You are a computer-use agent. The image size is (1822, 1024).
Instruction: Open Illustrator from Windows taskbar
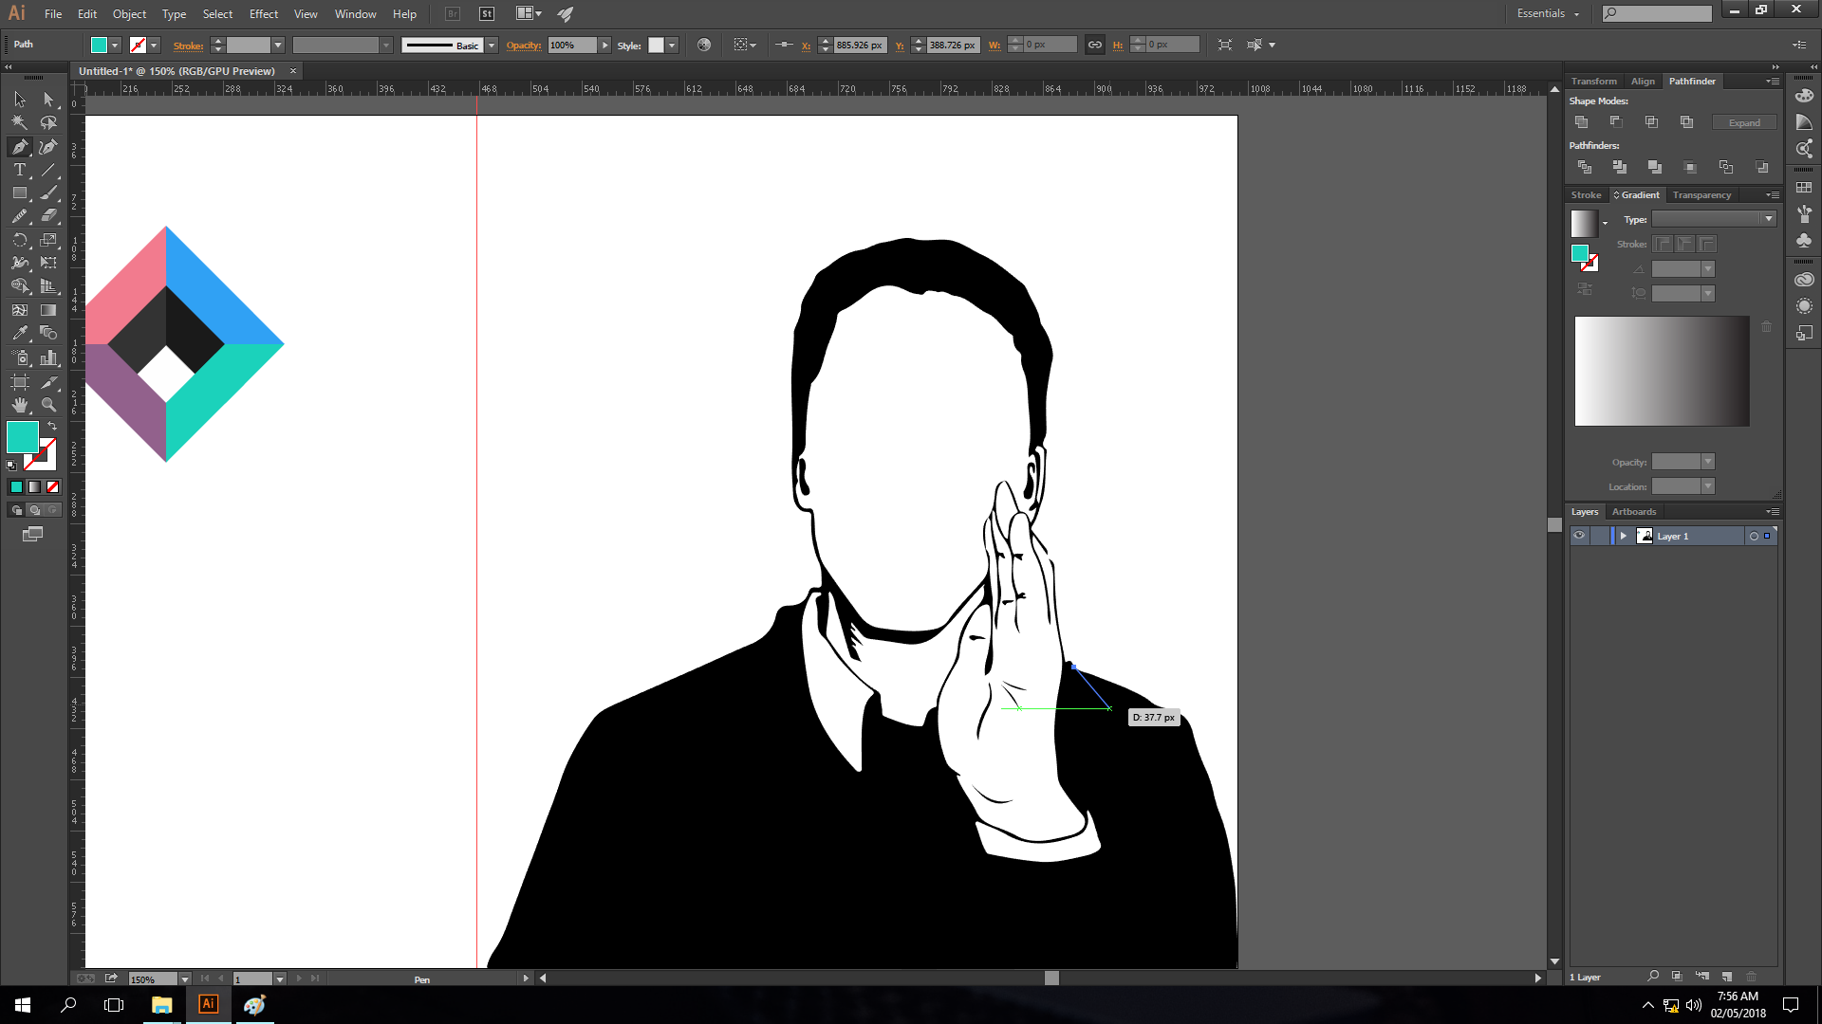click(208, 1004)
